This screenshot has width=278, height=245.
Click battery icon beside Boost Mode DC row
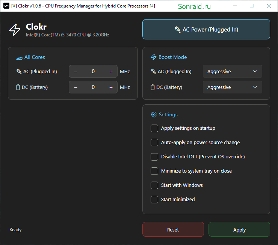pyautogui.click(x=153, y=87)
